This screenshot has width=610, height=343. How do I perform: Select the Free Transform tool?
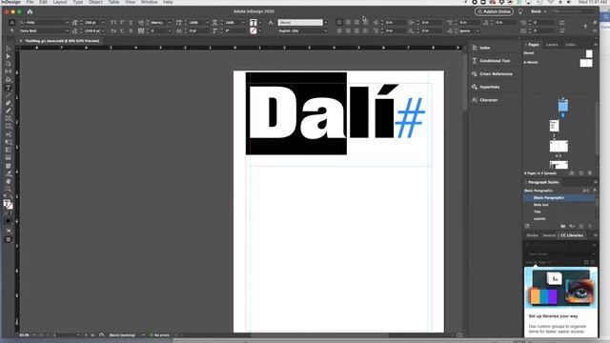9,142
